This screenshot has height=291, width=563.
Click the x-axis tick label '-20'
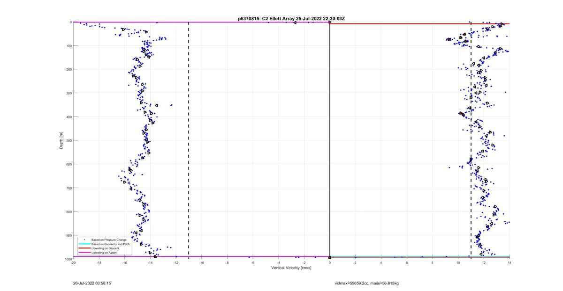(73, 263)
